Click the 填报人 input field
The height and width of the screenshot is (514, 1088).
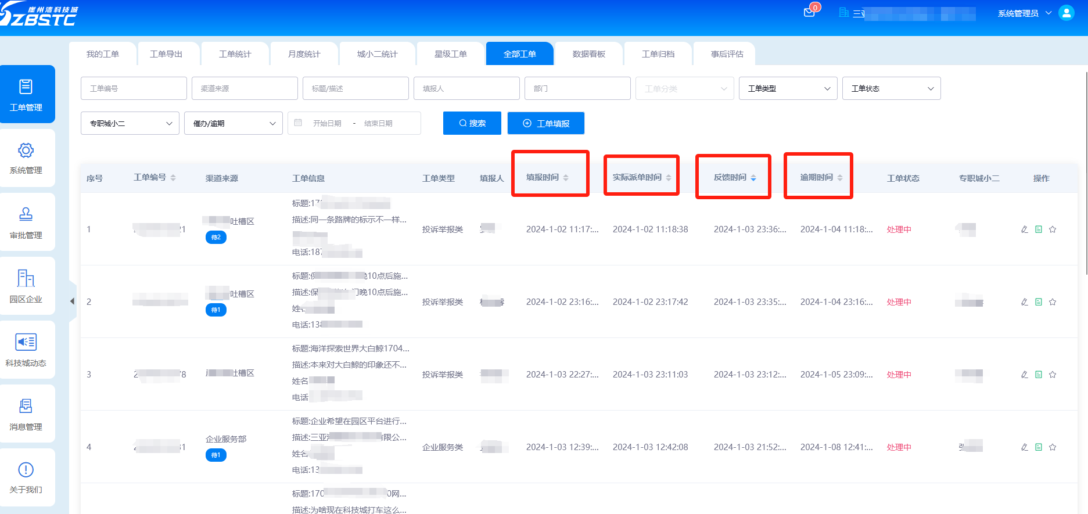pyautogui.click(x=466, y=88)
